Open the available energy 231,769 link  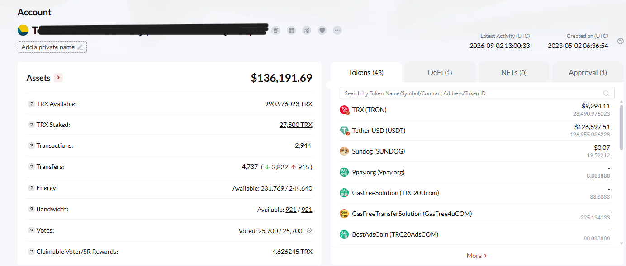click(x=272, y=188)
